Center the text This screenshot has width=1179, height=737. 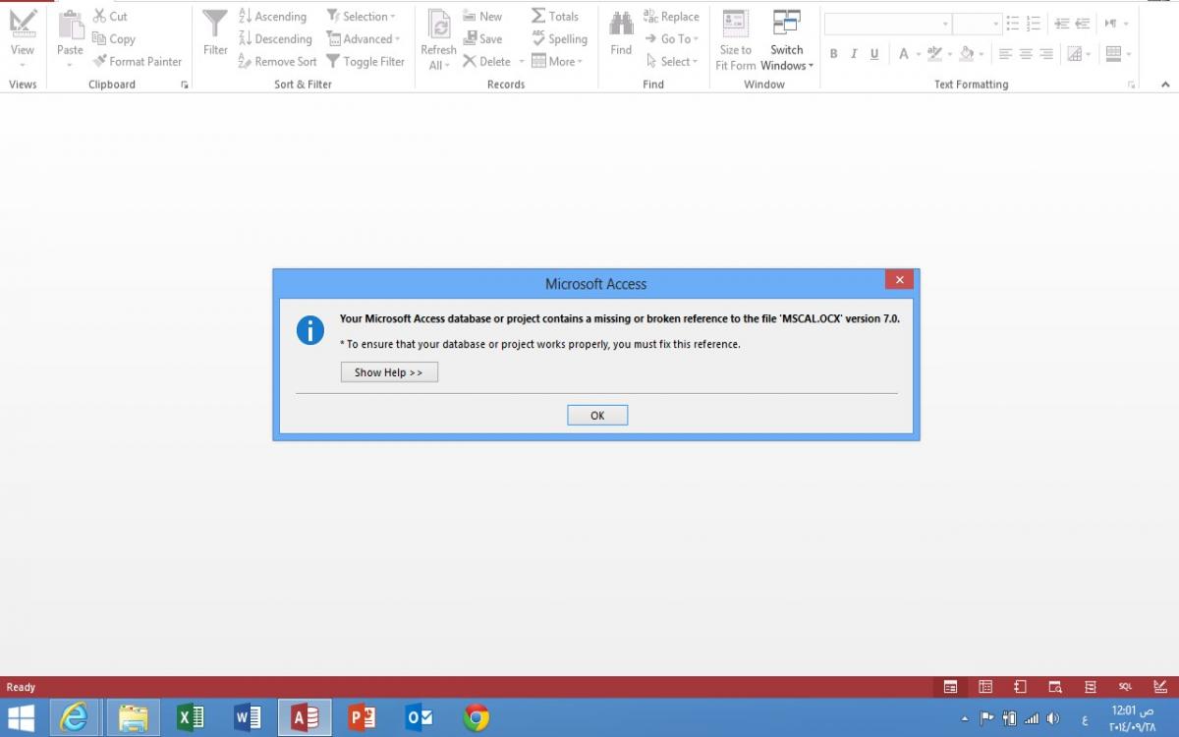coord(1026,54)
